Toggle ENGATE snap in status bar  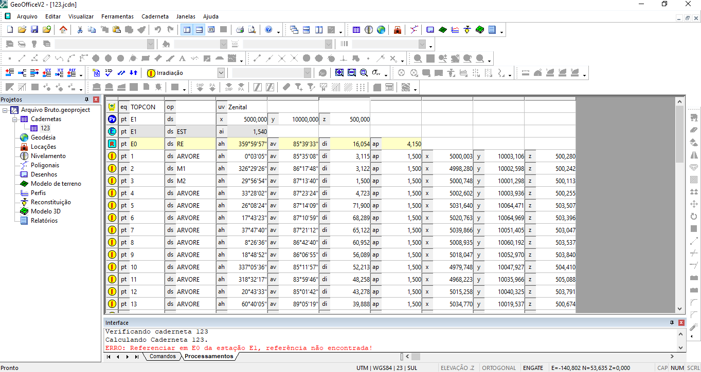pyautogui.click(x=533, y=368)
